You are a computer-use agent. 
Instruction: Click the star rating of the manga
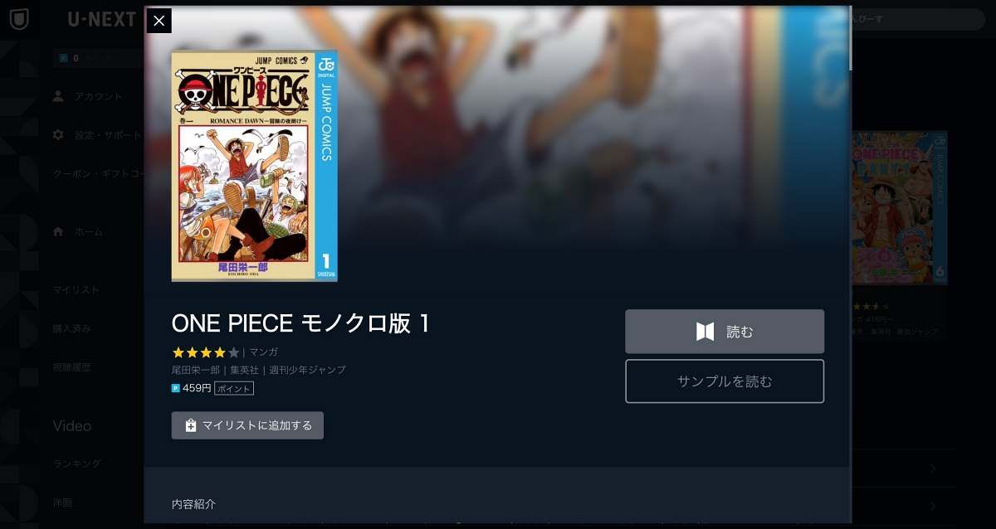(206, 352)
